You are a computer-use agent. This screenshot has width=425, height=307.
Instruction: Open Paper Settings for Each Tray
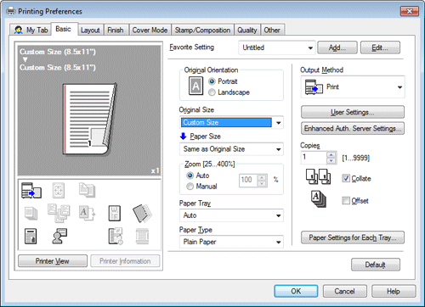pos(353,237)
